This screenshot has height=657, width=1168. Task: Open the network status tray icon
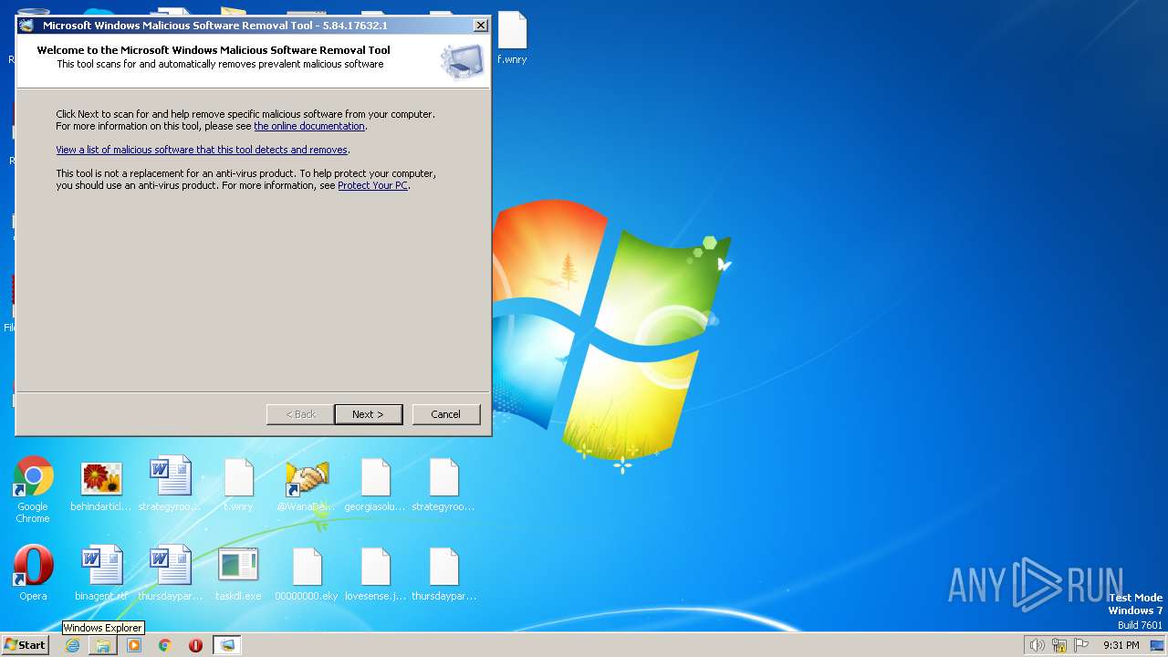1059,645
